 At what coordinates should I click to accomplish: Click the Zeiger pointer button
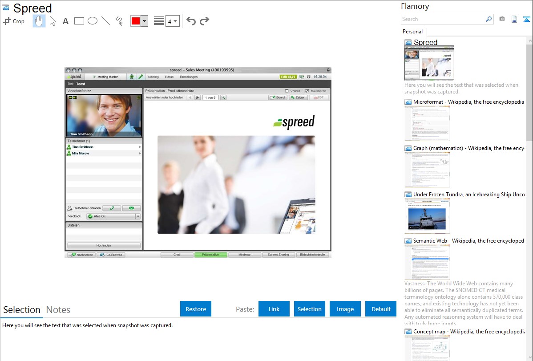pos(298,97)
